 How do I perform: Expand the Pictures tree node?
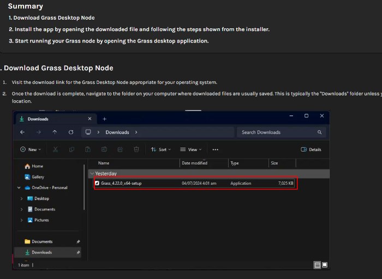coord(22,220)
